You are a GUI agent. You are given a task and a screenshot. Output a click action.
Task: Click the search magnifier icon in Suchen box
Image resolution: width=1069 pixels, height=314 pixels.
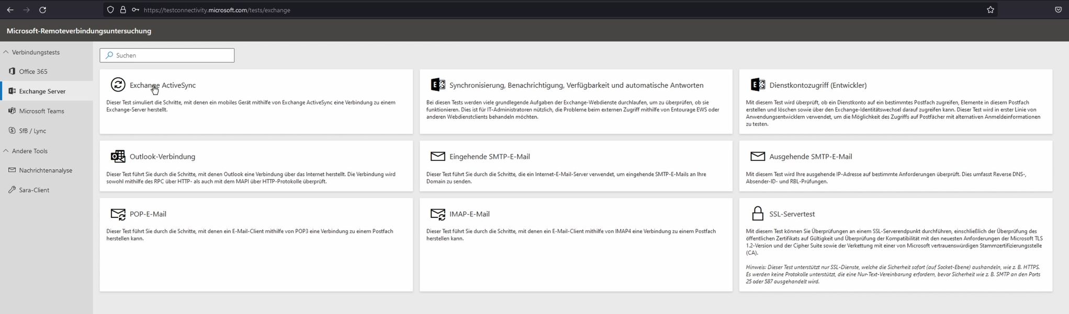(109, 55)
